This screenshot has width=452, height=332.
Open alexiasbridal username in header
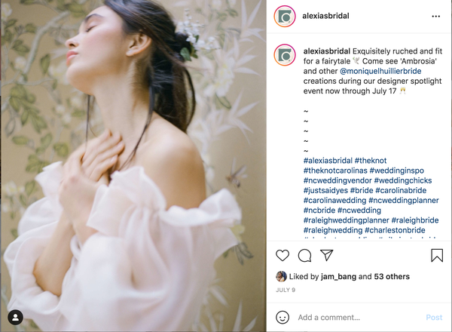325,16
